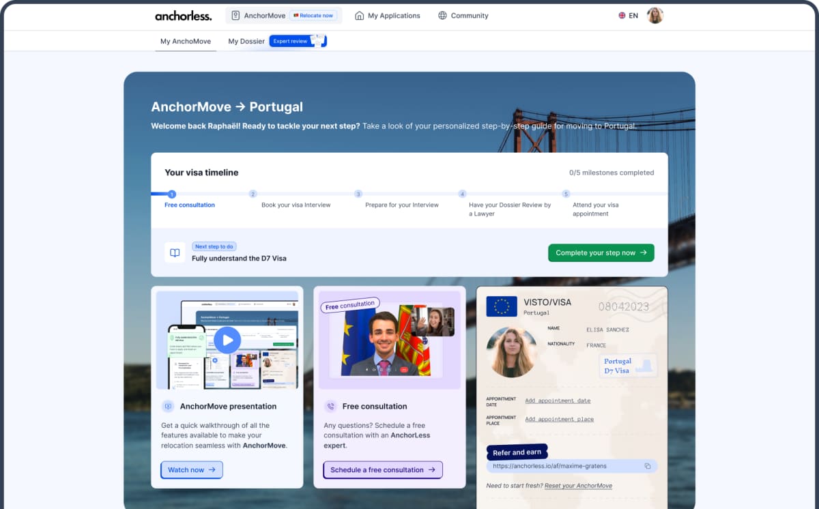Click Schedule a free consultation button
The image size is (819, 509).
[x=383, y=469]
